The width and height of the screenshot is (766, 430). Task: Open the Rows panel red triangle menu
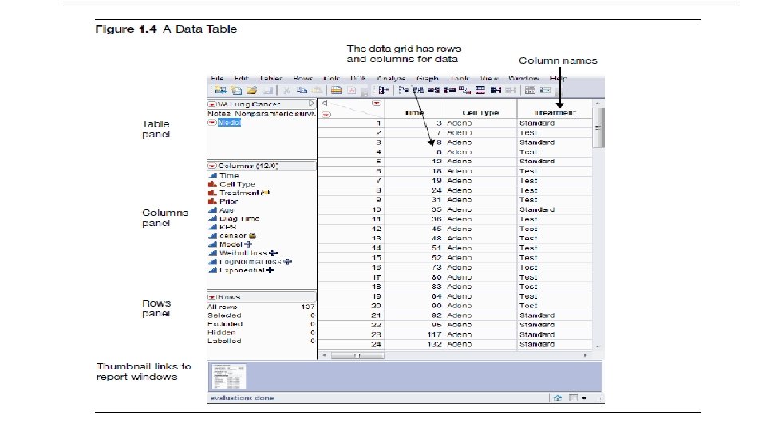[x=212, y=297]
